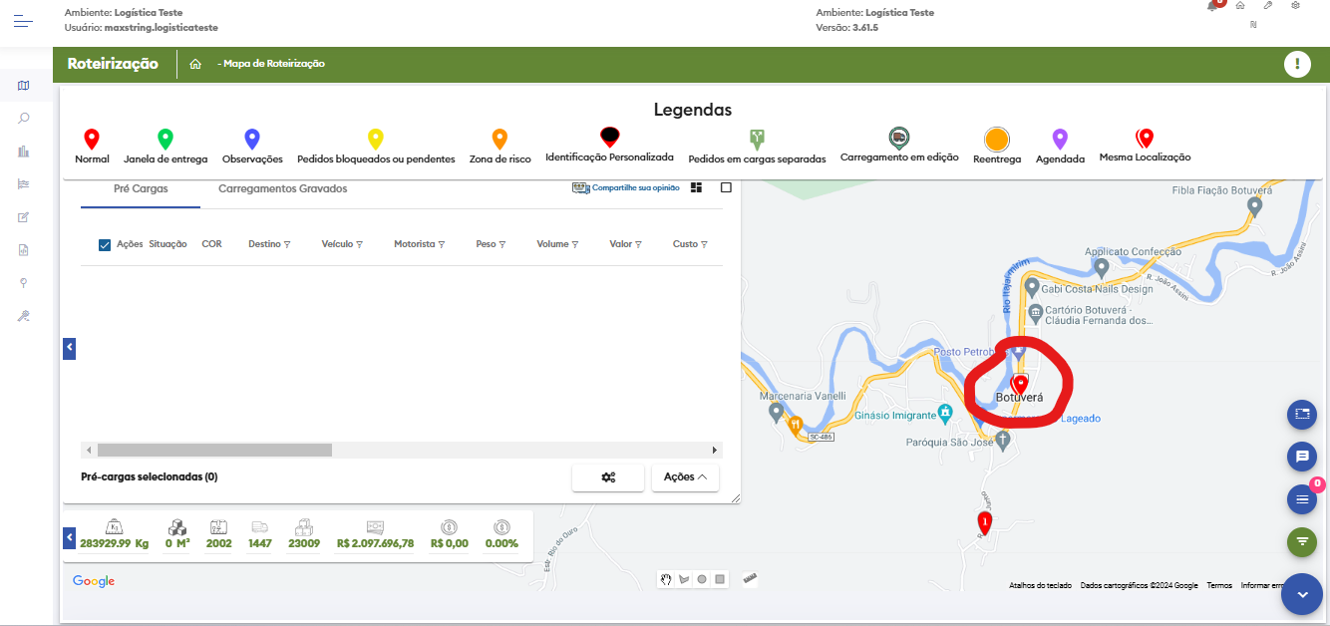The height and width of the screenshot is (626, 1330).
Task: Click the home icon in green header
Action: (x=195, y=64)
